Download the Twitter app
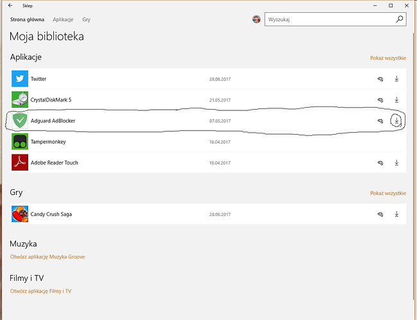 396,79
